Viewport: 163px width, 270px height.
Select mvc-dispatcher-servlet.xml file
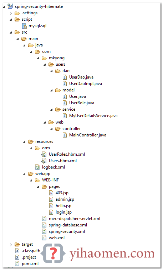click(75, 219)
